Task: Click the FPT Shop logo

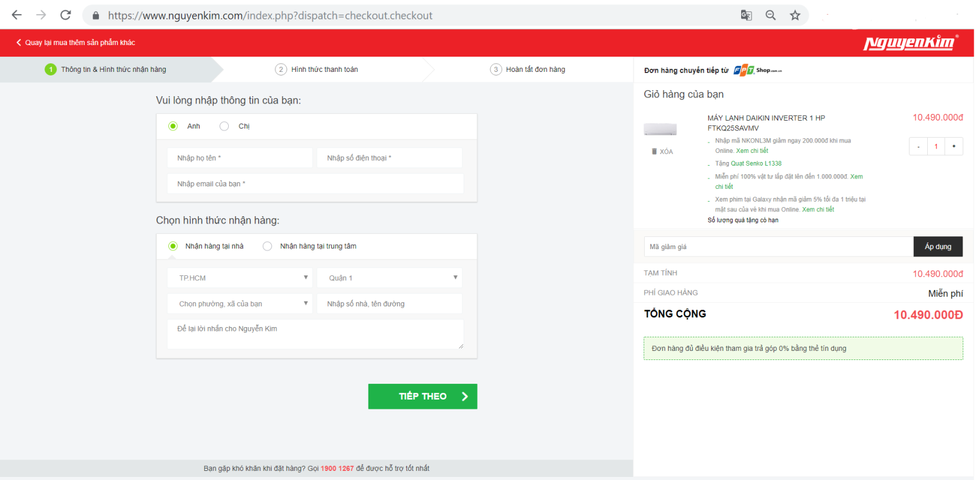Action: pyautogui.click(x=758, y=70)
